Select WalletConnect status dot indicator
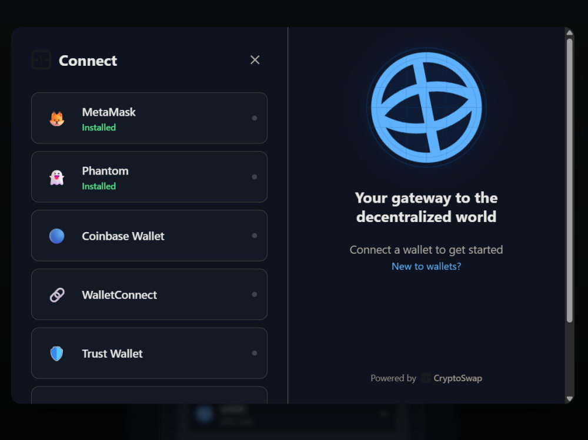The height and width of the screenshot is (440, 588). tap(255, 294)
